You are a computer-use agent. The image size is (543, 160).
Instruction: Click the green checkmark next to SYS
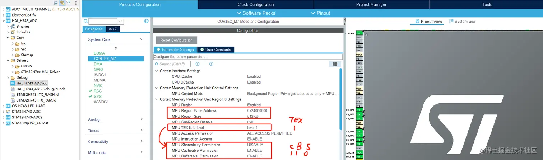click(90, 96)
